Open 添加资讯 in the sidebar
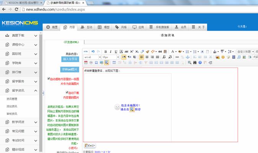Image resolution: width=258 pixels, height=153 pixels. point(12,106)
